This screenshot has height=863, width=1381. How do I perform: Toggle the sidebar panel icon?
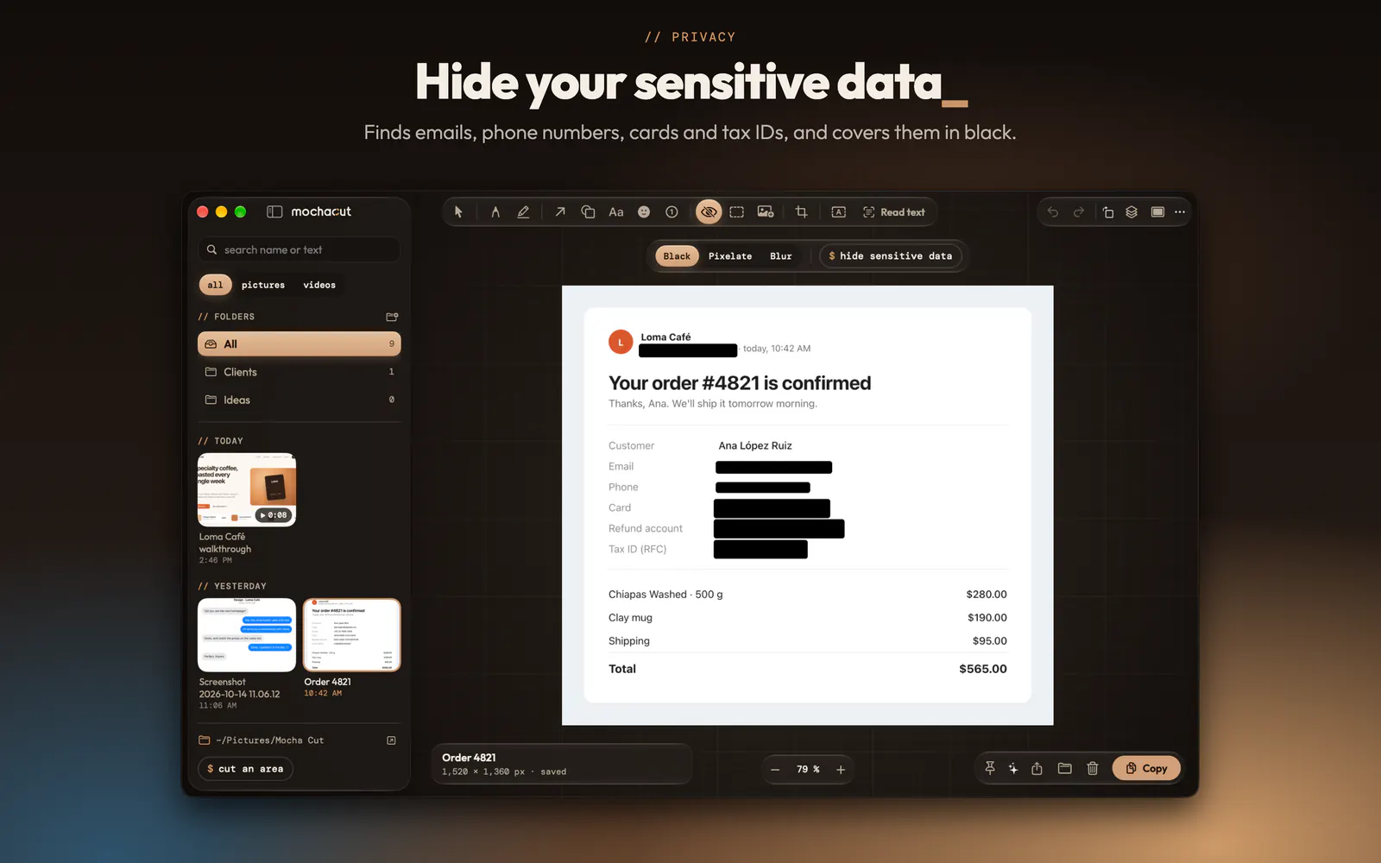coord(274,211)
